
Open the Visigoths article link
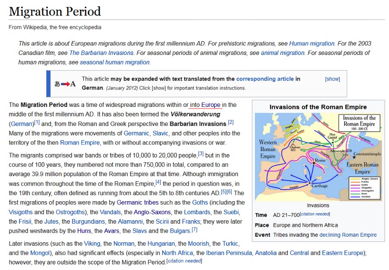coord(20,212)
